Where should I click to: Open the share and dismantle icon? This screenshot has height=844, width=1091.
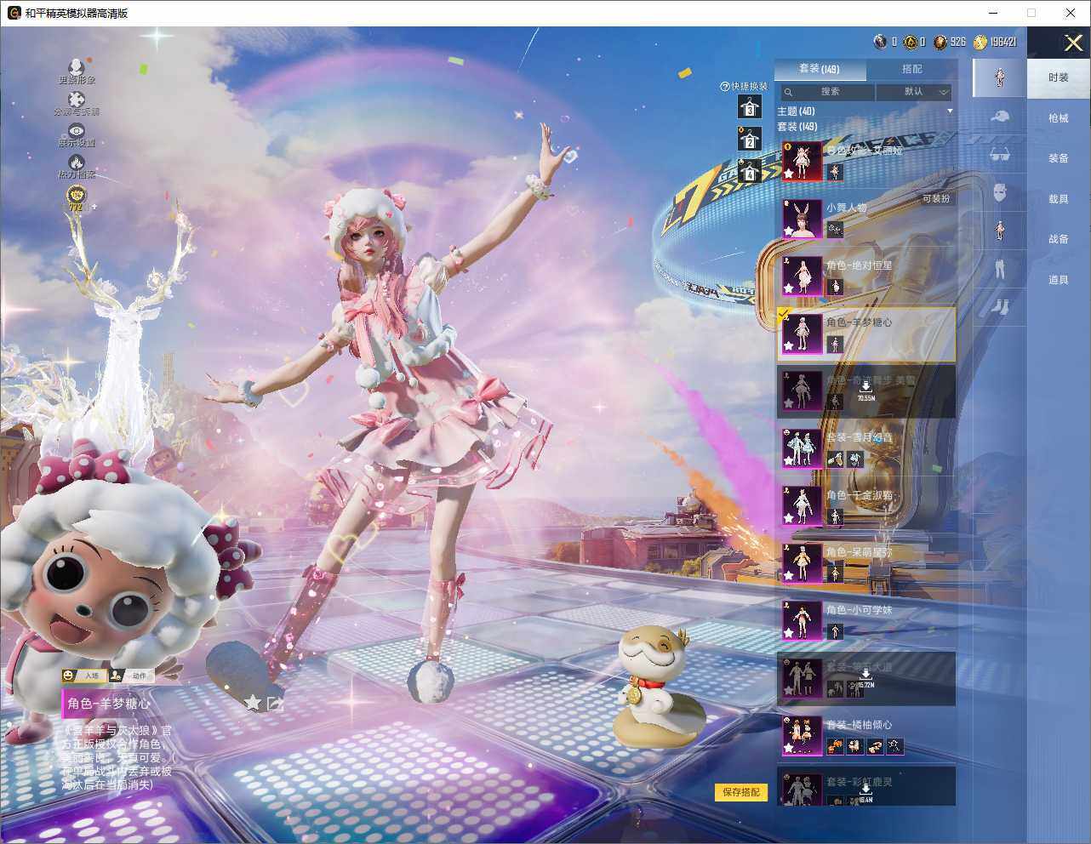click(77, 100)
